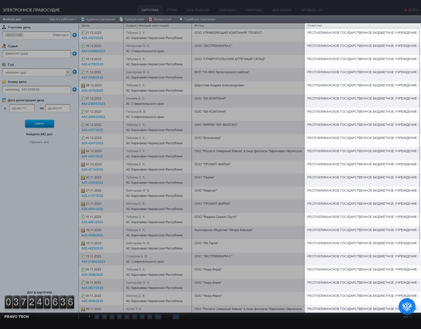This screenshot has height=329, width=421.
Task: Open the round blue eagle emblem widget
Action: pyautogui.click(x=407, y=306)
